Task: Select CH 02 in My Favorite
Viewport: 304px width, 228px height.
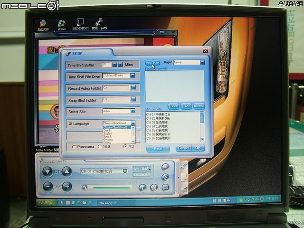Action: (x=158, y=118)
